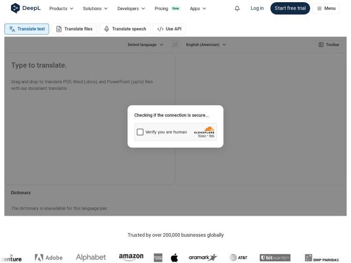The width and height of the screenshot is (351, 263).
Task: Click the Apple logo in trusted brands
Action: click(174, 258)
